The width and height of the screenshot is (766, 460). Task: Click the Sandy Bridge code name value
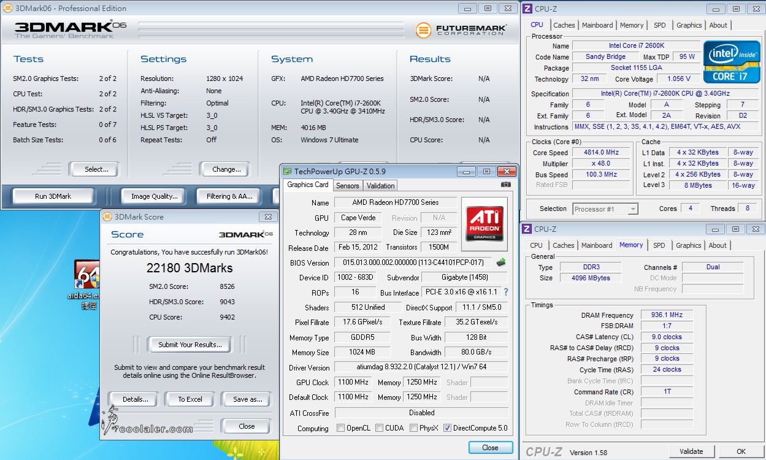pos(605,57)
